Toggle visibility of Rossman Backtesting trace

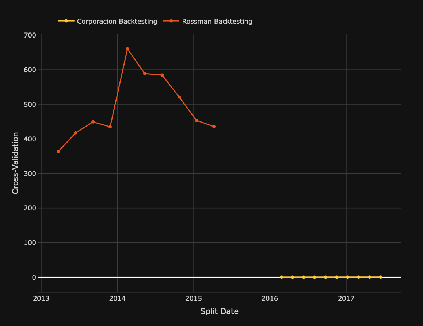(217, 21)
